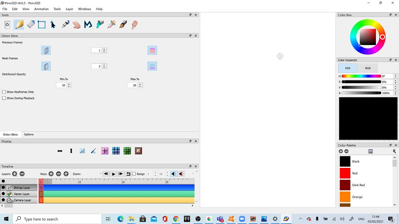Image resolution: width=399 pixels, height=224 pixels.
Task: Switch color inspector to HSV
Action: tap(348, 68)
